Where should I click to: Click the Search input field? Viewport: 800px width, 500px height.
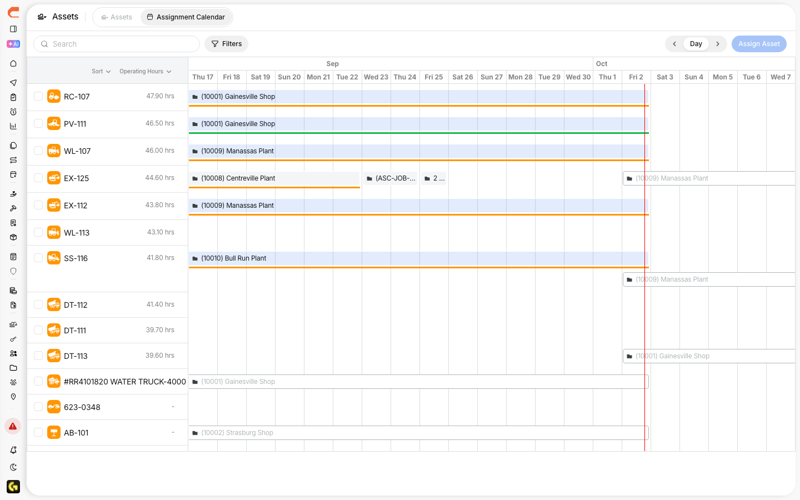point(117,44)
